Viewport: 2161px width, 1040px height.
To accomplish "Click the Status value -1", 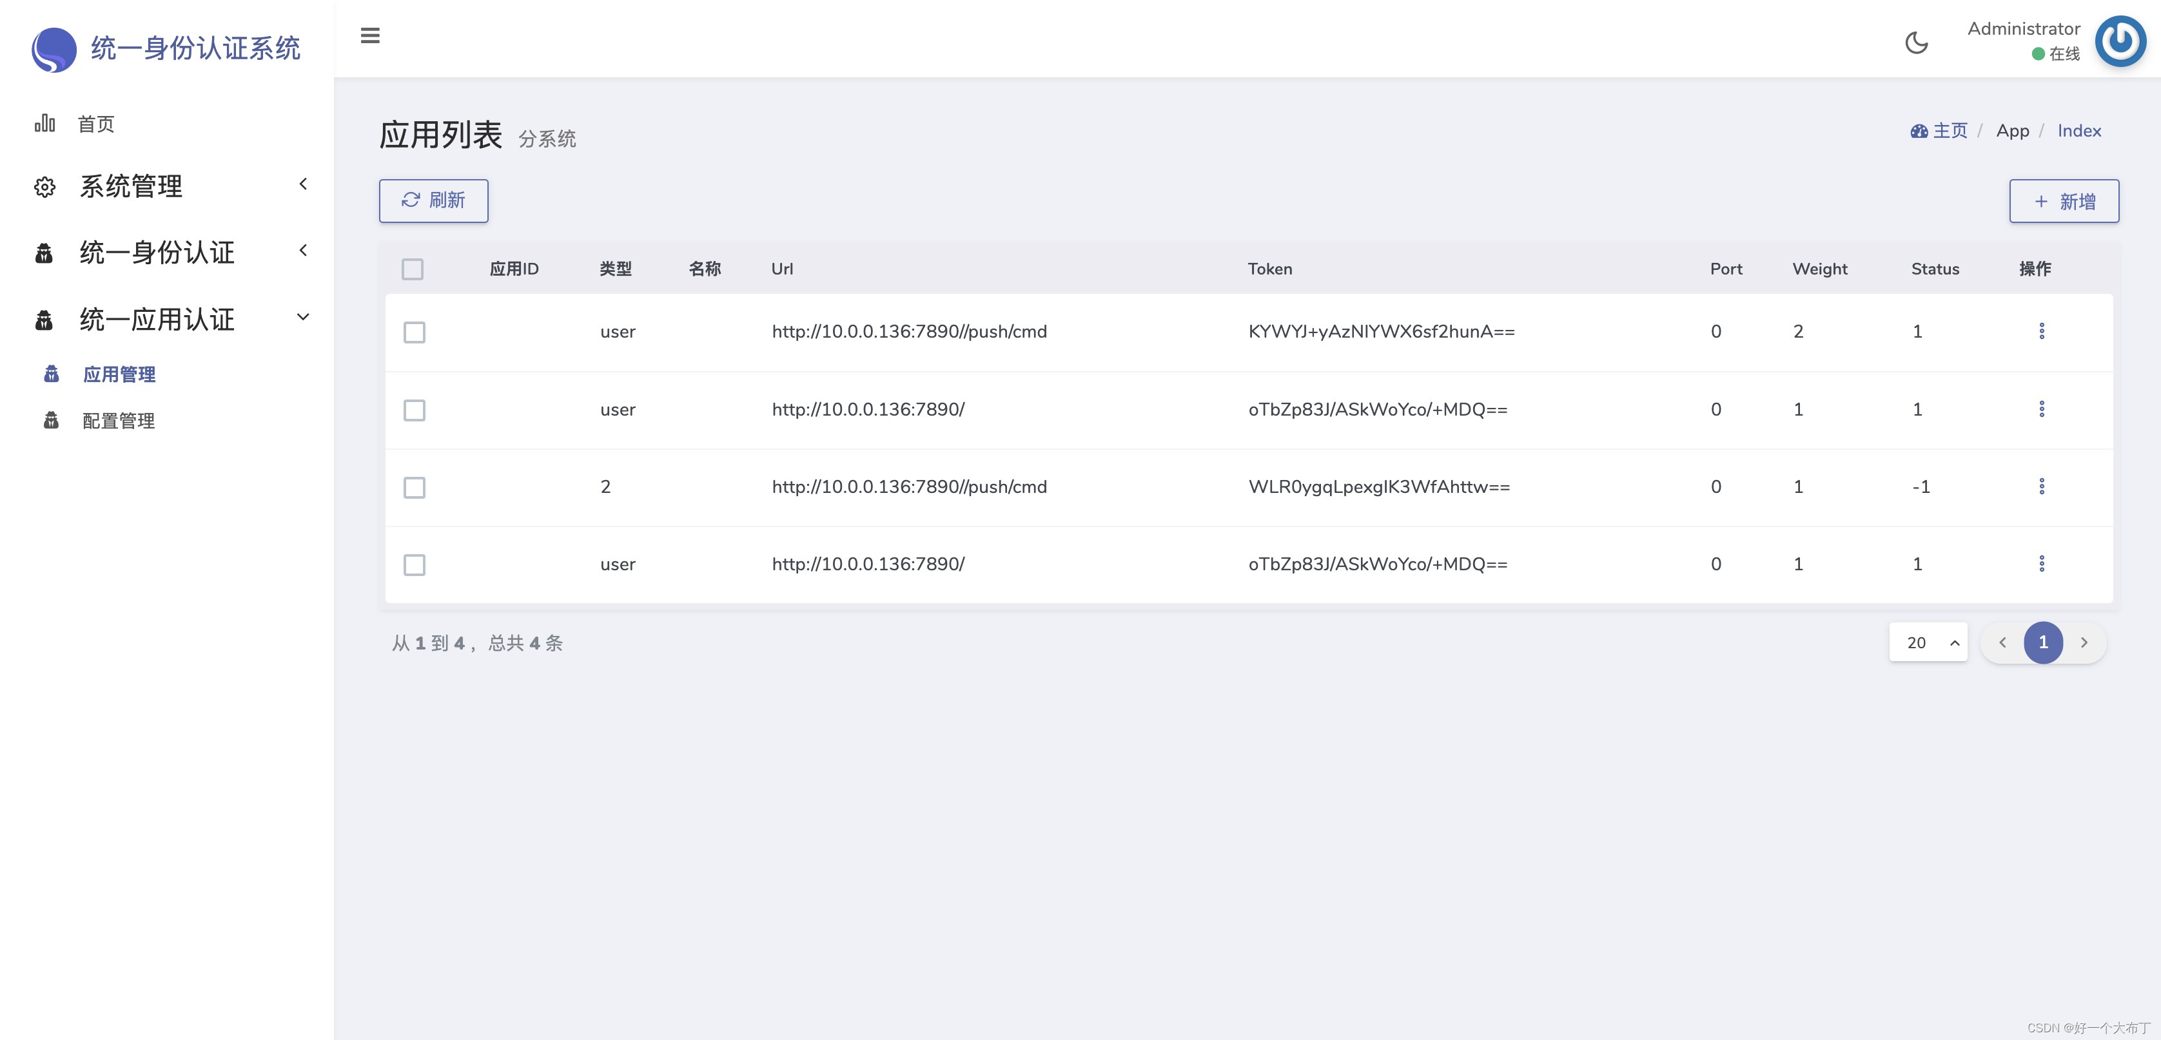I will [x=1921, y=486].
